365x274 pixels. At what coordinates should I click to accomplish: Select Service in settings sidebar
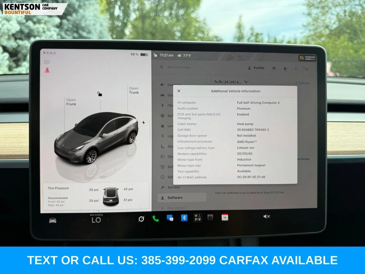click(170, 187)
